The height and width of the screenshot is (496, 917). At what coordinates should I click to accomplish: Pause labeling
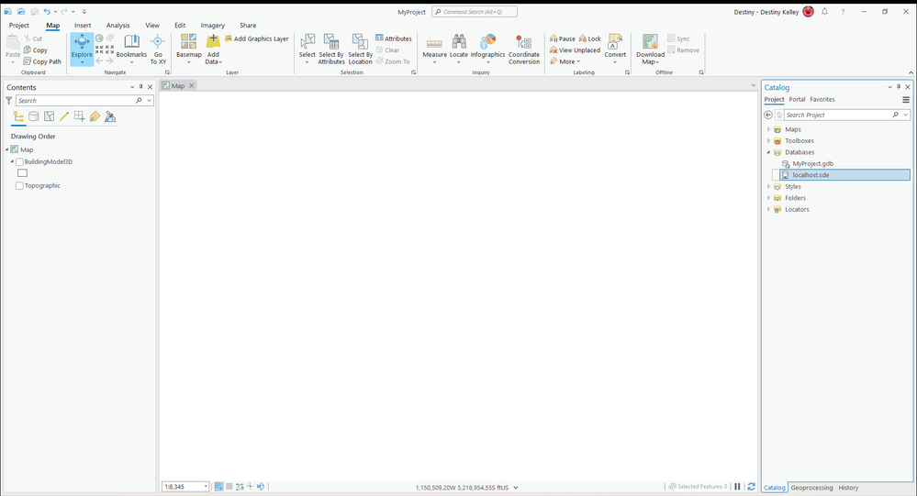tap(563, 39)
